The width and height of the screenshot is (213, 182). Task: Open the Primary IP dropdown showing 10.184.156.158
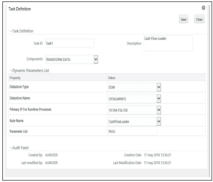tap(135, 110)
